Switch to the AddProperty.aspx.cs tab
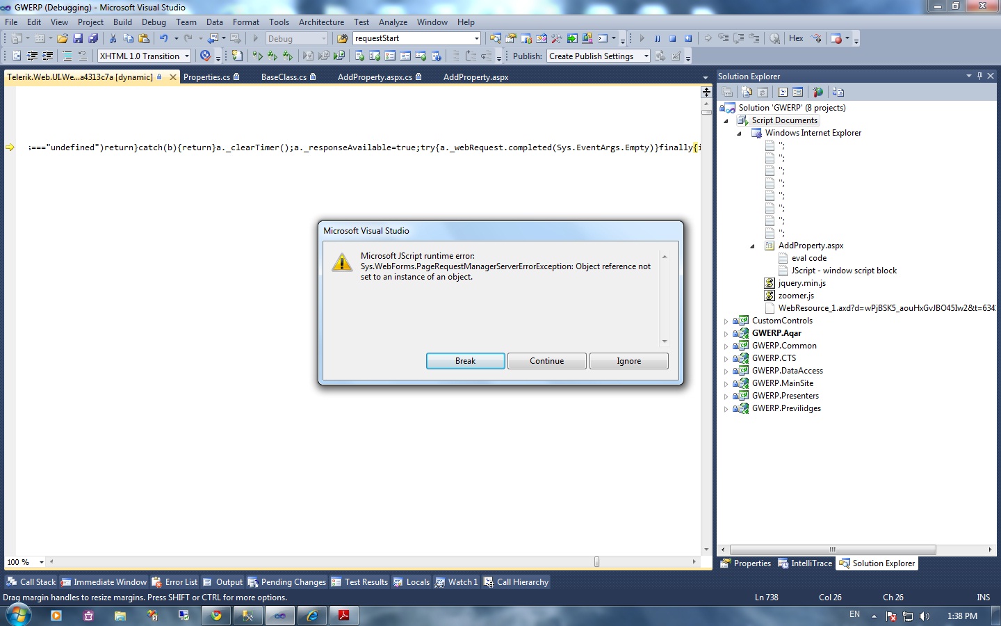 click(x=380, y=77)
